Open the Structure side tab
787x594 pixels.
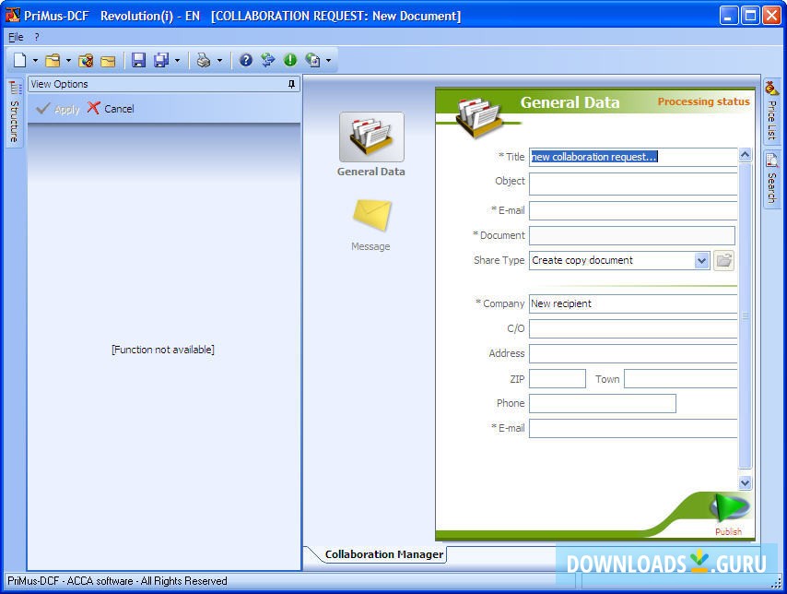pos(15,113)
